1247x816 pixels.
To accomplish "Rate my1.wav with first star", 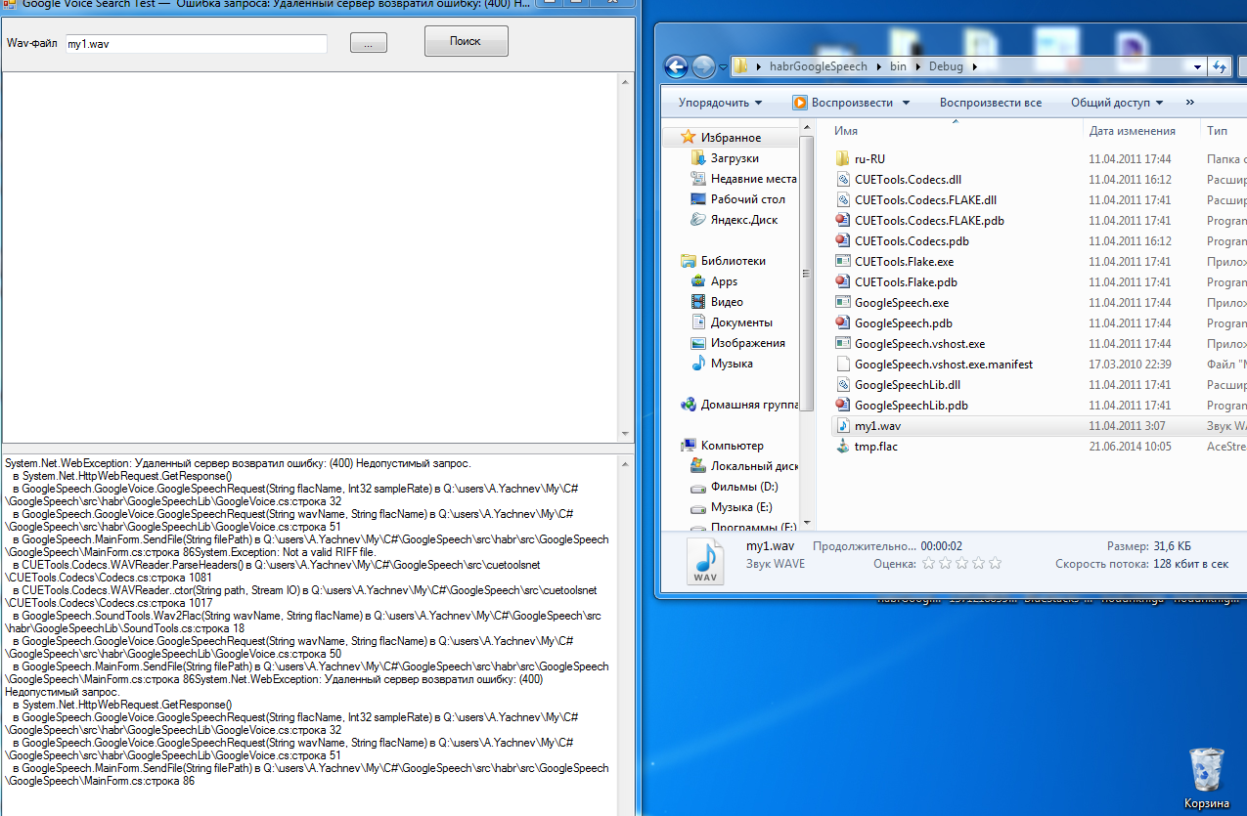I will (x=930, y=563).
